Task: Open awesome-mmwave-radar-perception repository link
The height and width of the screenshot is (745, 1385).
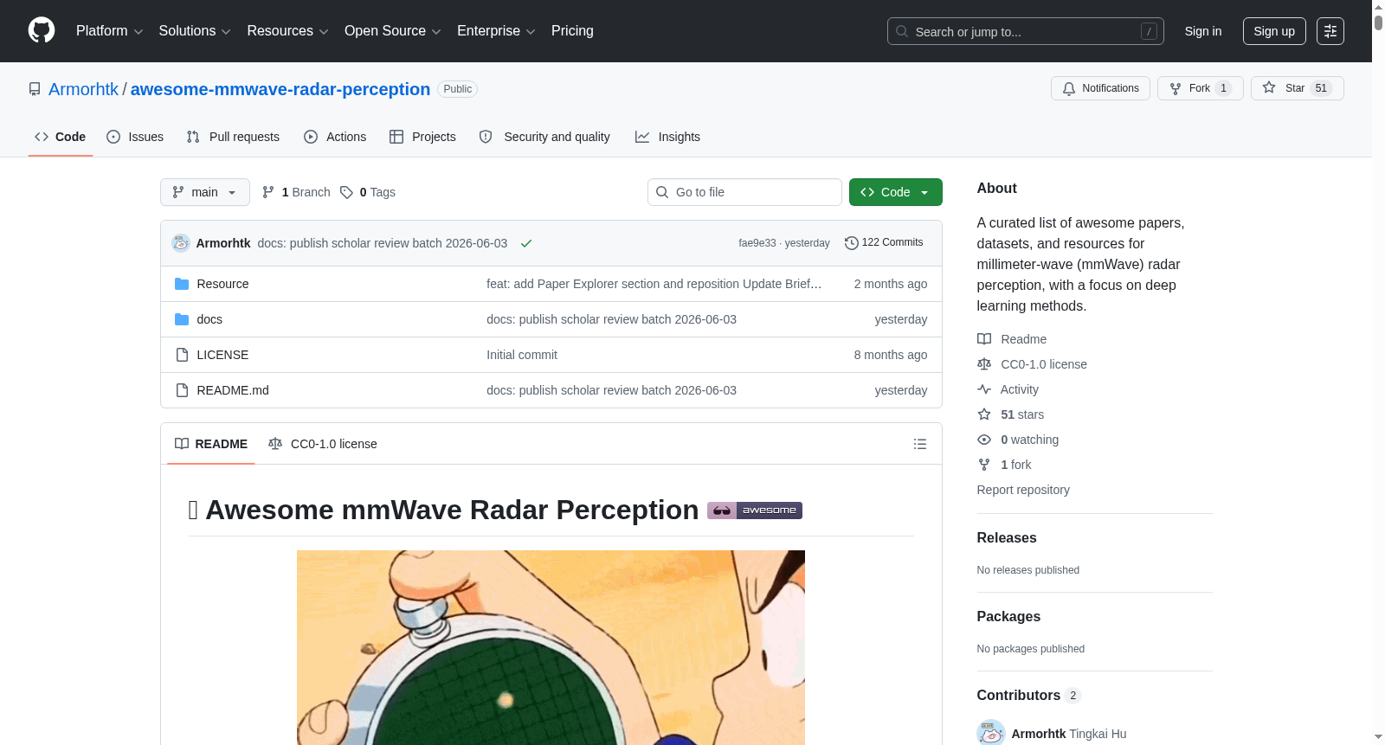Action: pos(280,89)
